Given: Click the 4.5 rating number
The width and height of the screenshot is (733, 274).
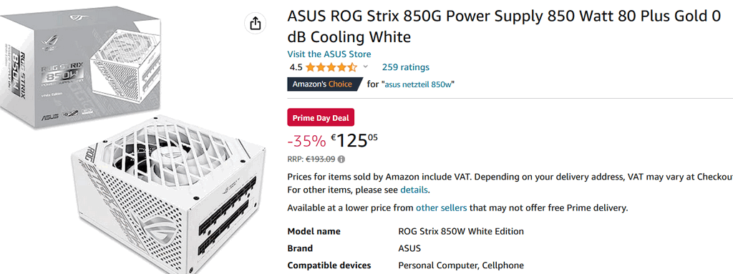Looking at the screenshot, I should click(296, 67).
